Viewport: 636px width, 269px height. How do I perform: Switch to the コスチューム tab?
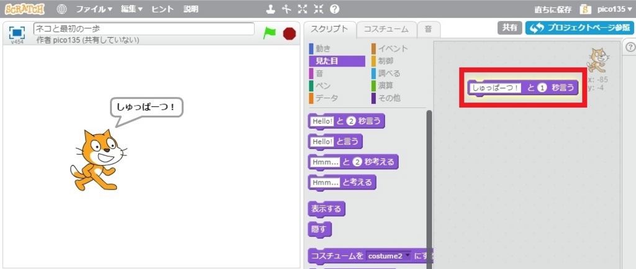point(386,29)
